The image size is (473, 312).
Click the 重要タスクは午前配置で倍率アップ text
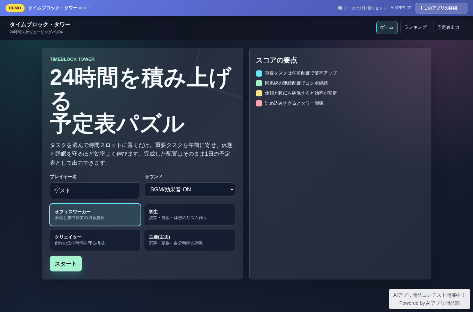301,73
